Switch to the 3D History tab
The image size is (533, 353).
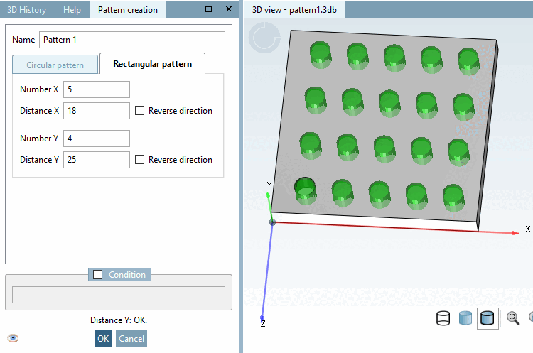point(26,10)
